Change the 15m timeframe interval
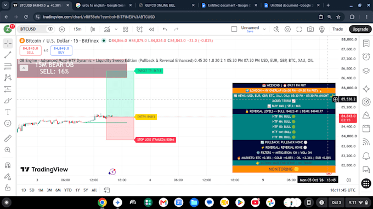This screenshot has height=209, width=373. pos(77,29)
